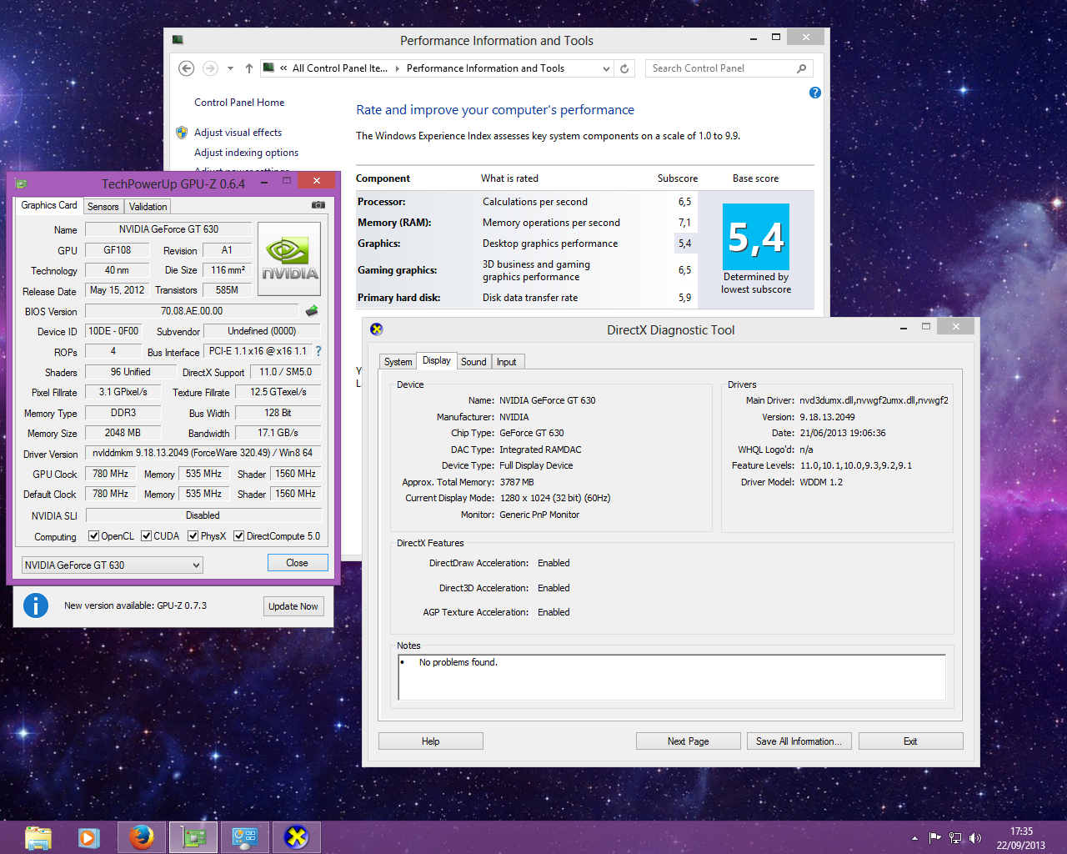Viewport: 1067px width, 854px height.
Task: Expand breadcrumb arrow after All Control Panel Items
Action: point(397,68)
